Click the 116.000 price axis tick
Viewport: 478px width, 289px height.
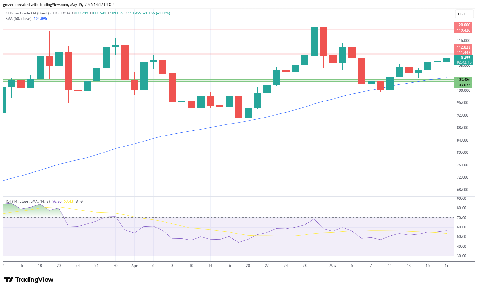pyautogui.click(x=464, y=41)
